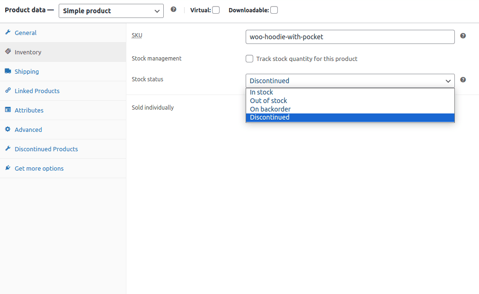The image size is (479, 294).
Task: Click the SKU text input field
Action: (350, 37)
